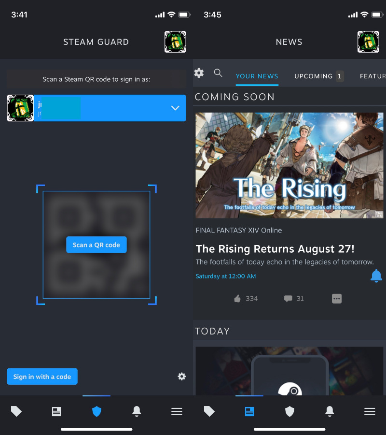
Task: Open the profile avatar on News screen
Action: pyautogui.click(x=368, y=42)
